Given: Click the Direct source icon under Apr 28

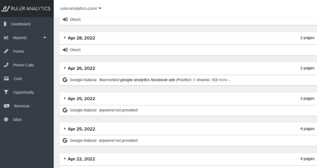Looking at the screenshot, I should coord(65,50).
